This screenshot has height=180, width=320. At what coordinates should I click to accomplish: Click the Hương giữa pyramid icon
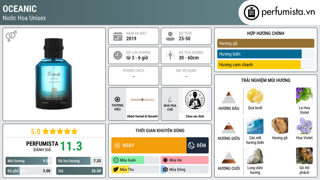pyautogui.click(x=229, y=127)
